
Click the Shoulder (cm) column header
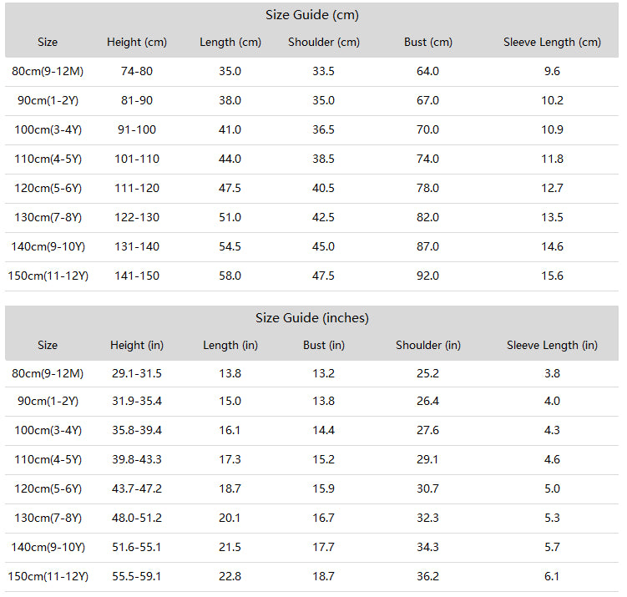coord(324,43)
